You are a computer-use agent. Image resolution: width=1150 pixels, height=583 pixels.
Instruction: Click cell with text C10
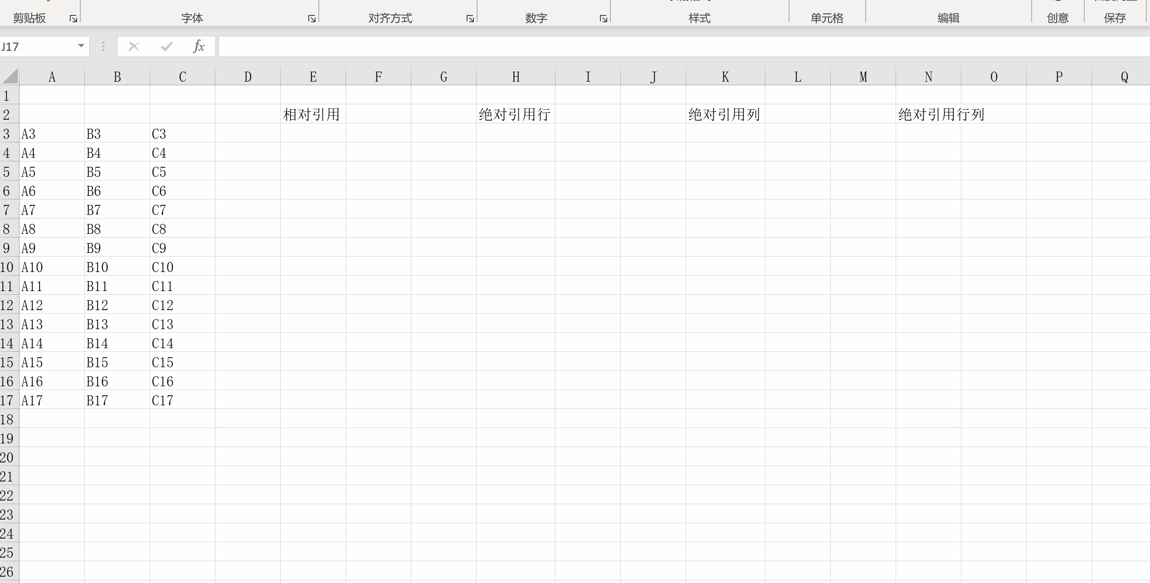point(182,267)
